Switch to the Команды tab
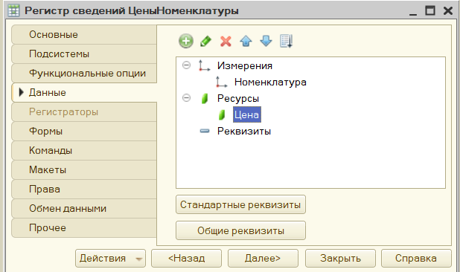 84,151
